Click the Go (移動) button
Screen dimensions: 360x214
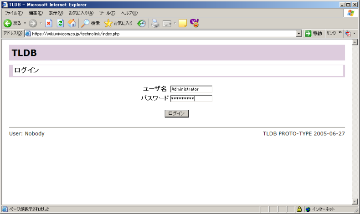point(313,34)
